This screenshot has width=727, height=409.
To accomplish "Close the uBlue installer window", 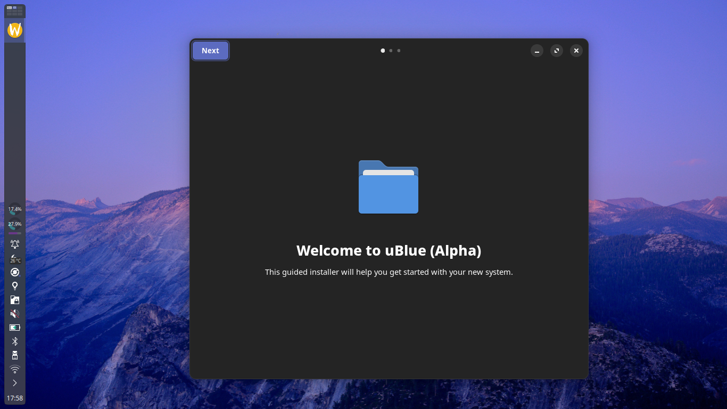I will click(x=576, y=51).
